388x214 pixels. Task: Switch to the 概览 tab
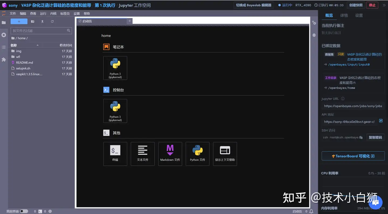[329, 15]
